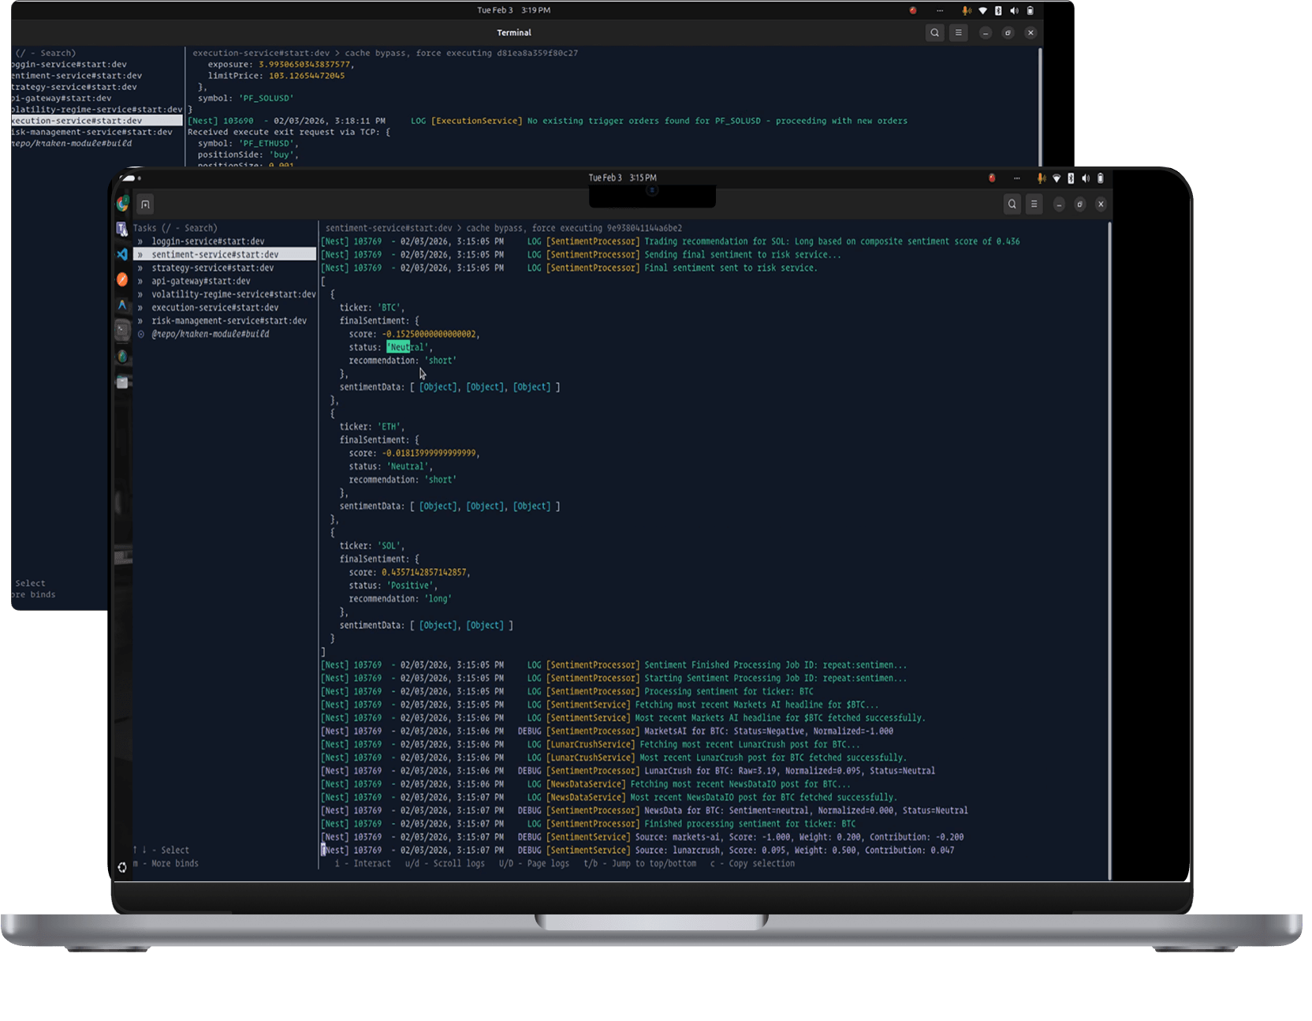
Task: Click BTC score value -0.15250000000000002
Action: pyautogui.click(x=430, y=335)
